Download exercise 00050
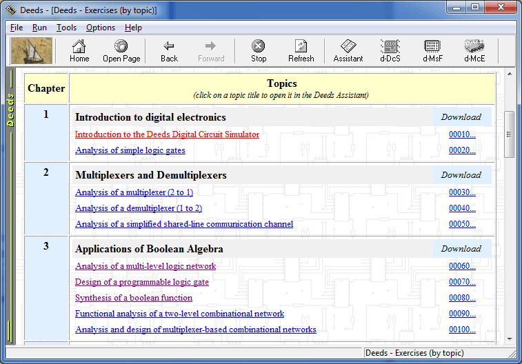The image size is (522, 364). point(462,224)
